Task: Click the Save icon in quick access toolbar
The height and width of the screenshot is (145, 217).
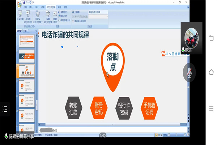Action: 24,2
